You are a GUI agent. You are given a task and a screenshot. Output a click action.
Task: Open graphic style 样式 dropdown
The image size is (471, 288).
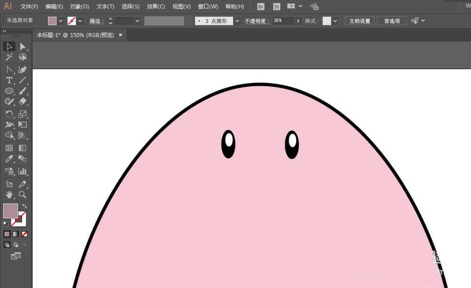(335, 21)
